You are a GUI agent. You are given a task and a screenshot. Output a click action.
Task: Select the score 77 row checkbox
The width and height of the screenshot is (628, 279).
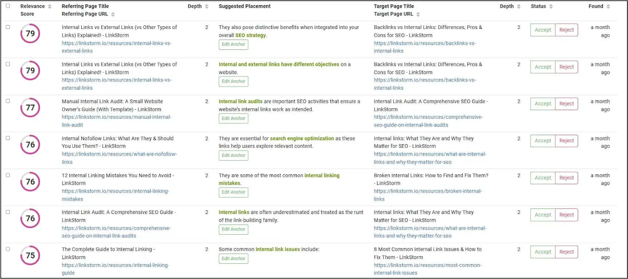(8, 101)
